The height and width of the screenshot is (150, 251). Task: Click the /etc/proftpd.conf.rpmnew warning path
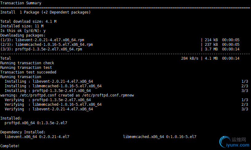108,95
